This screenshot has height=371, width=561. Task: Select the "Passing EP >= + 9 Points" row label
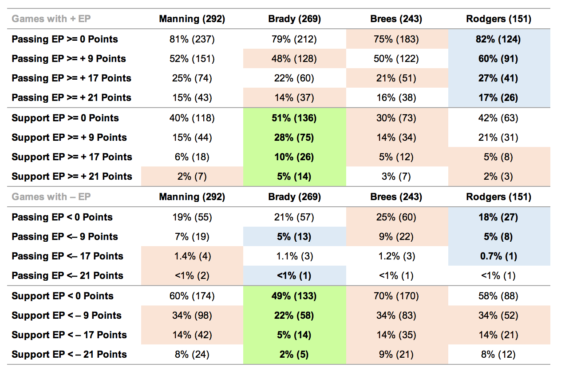[x=69, y=59]
